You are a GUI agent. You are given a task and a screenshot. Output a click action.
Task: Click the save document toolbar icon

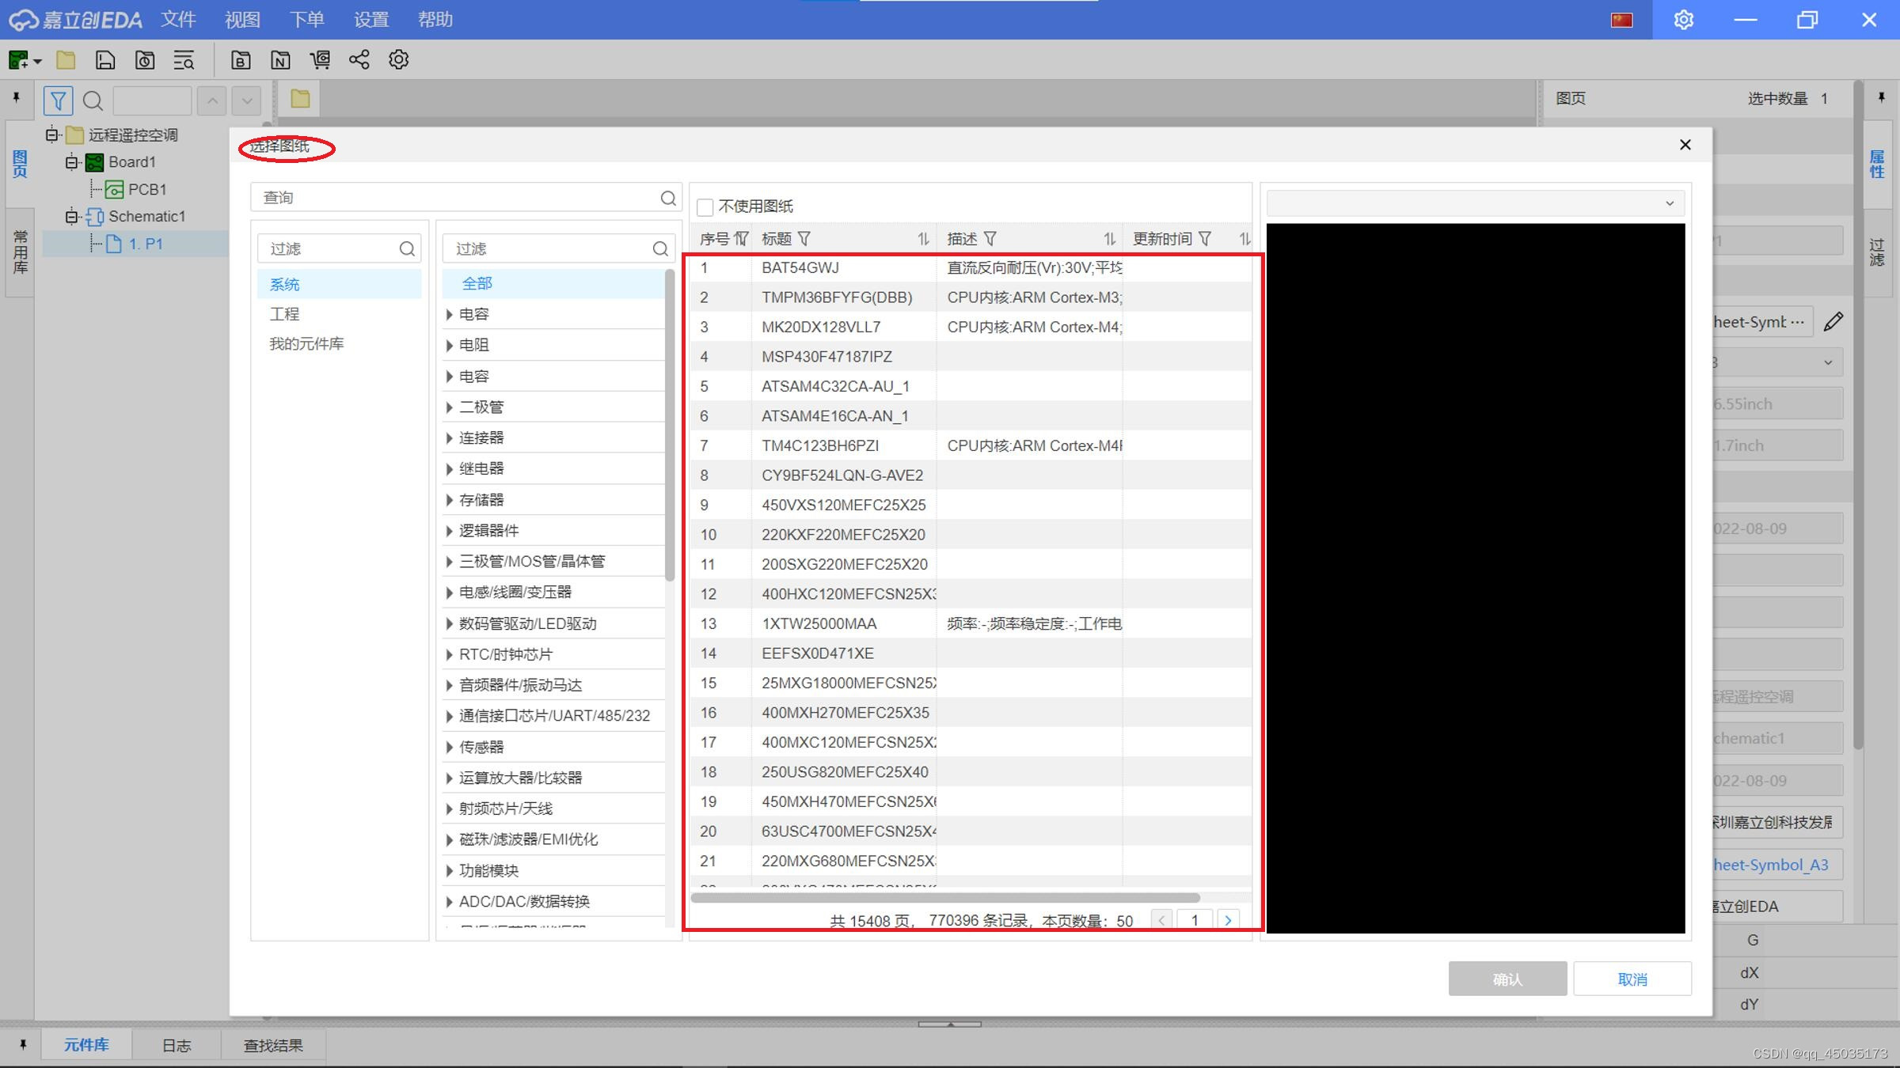[x=105, y=60]
